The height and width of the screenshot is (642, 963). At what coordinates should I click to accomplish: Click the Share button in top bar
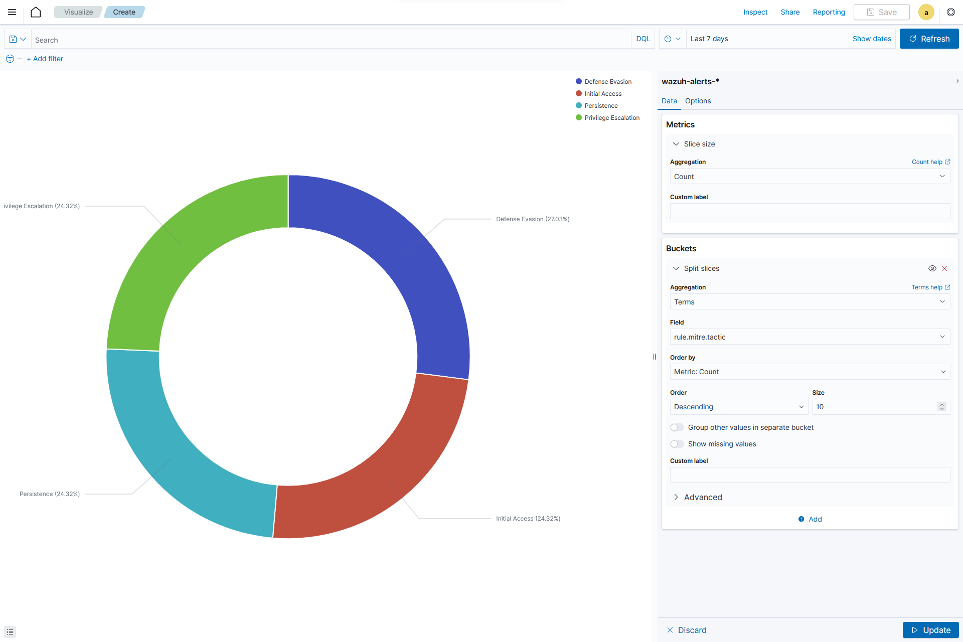click(x=789, y=12)
